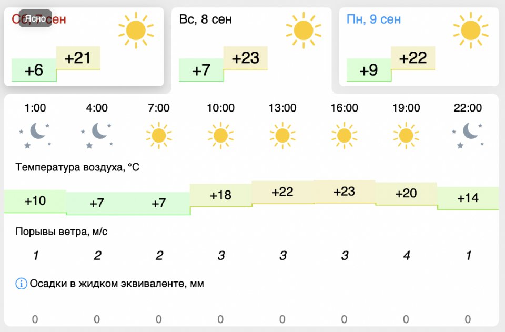Screen dimensions: 505x332
Task: Click the sun icon on Saturday's card
Action: click(x=136, y=31)
